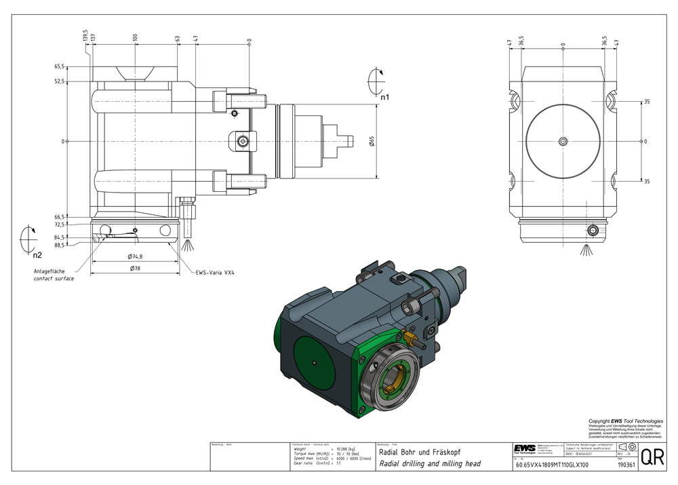Click the Anlagefläche annotation
The image size is (678, 485).
pos(49,271)
